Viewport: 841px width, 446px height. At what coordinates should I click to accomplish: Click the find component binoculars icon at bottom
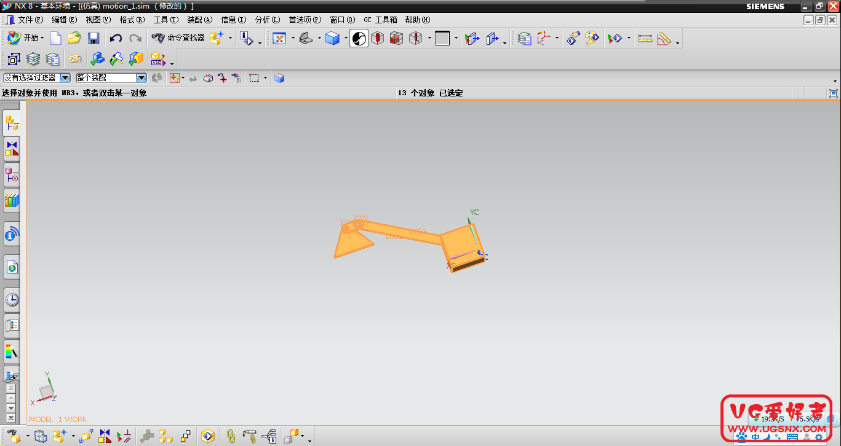[14, 436]
